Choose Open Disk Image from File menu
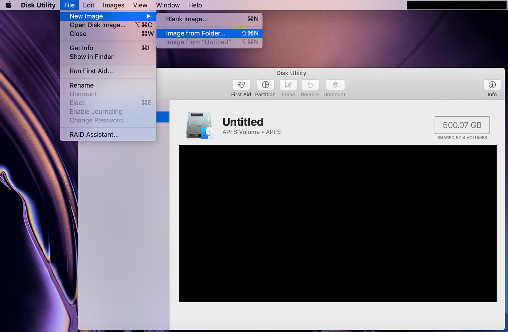This screenshot has height=332, width=508. (108, 25)
